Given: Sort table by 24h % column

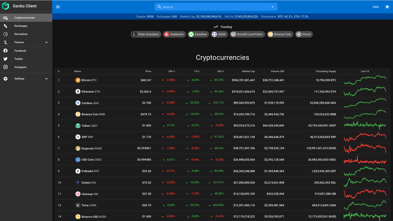Looking at the screenshot, I should coord(172,71).
